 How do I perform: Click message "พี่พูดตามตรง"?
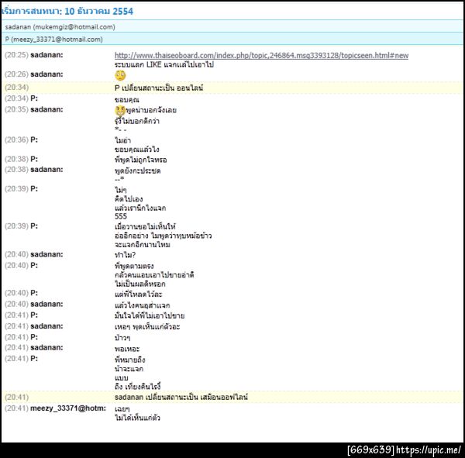(x=134, y=266)
